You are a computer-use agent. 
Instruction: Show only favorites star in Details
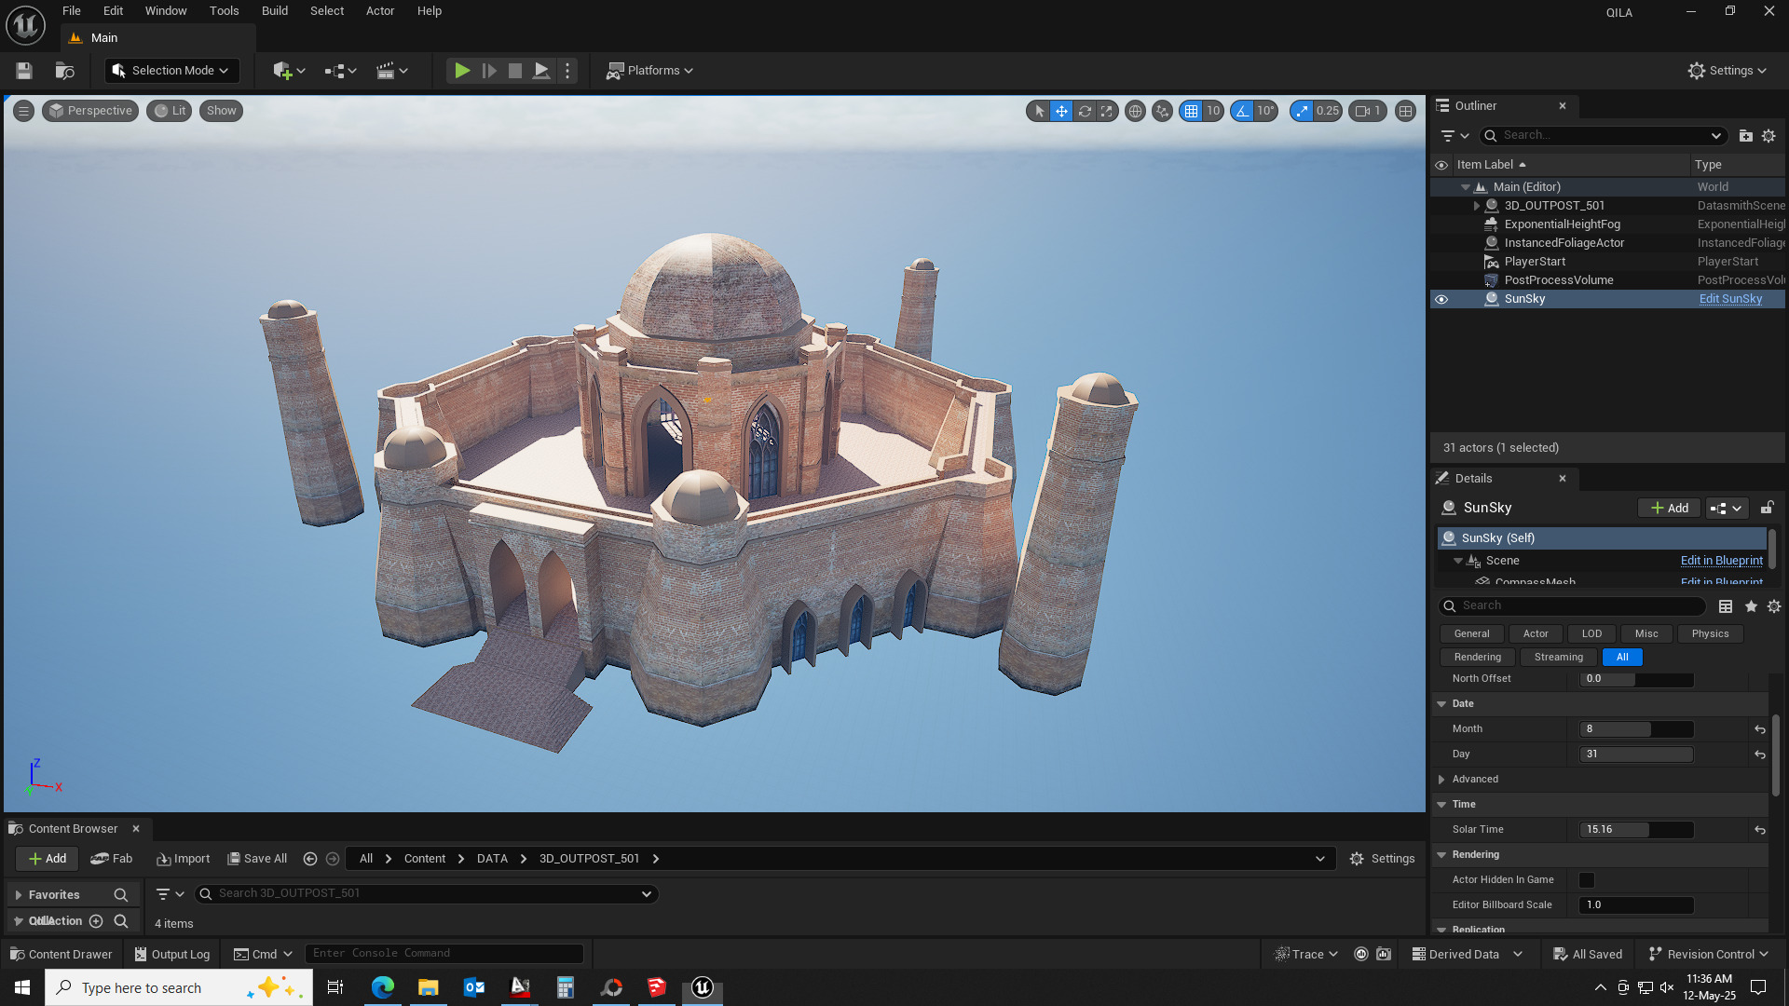click(1751, 606)
